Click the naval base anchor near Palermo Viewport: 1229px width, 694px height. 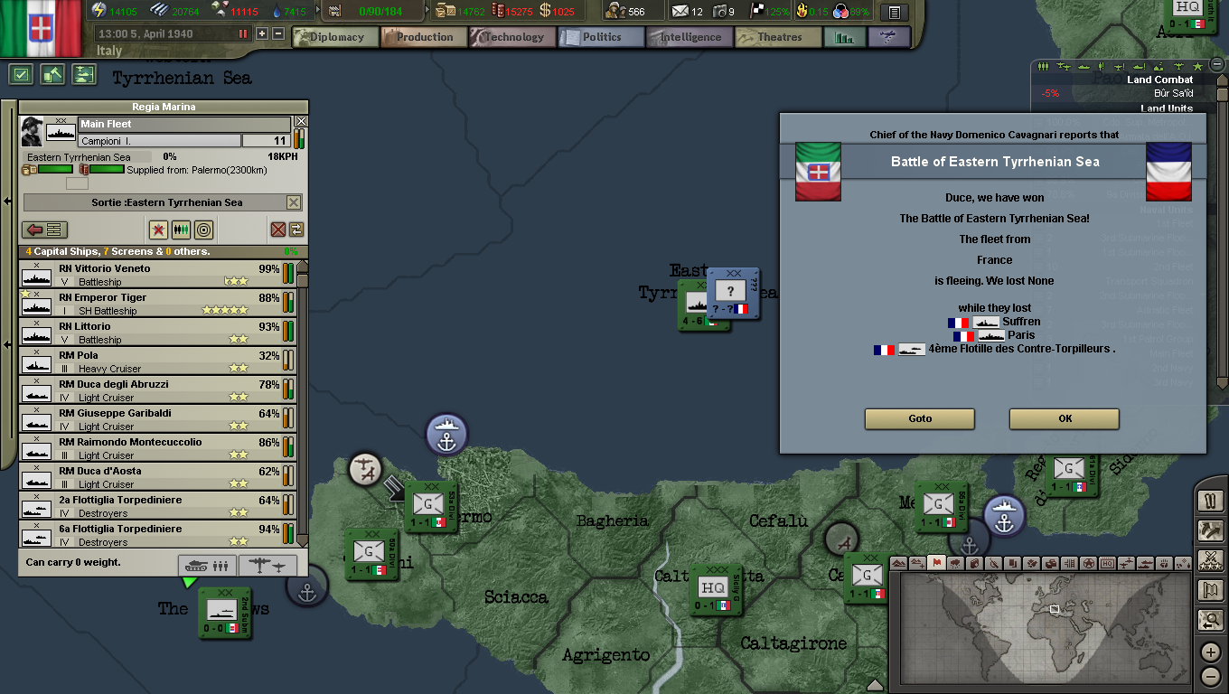tap(446, 435)
